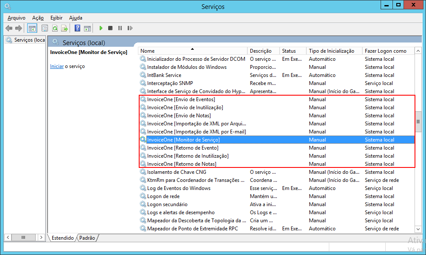This screenshot has height=255, width=426.
Task: Switch to the Padrão tab
Action: point(87,238)
